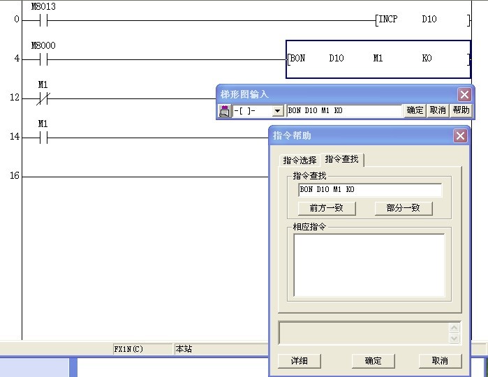Select the INCP D10 instruction block
The height and width of the screenshot is (377, 488).
coord(422,20)
